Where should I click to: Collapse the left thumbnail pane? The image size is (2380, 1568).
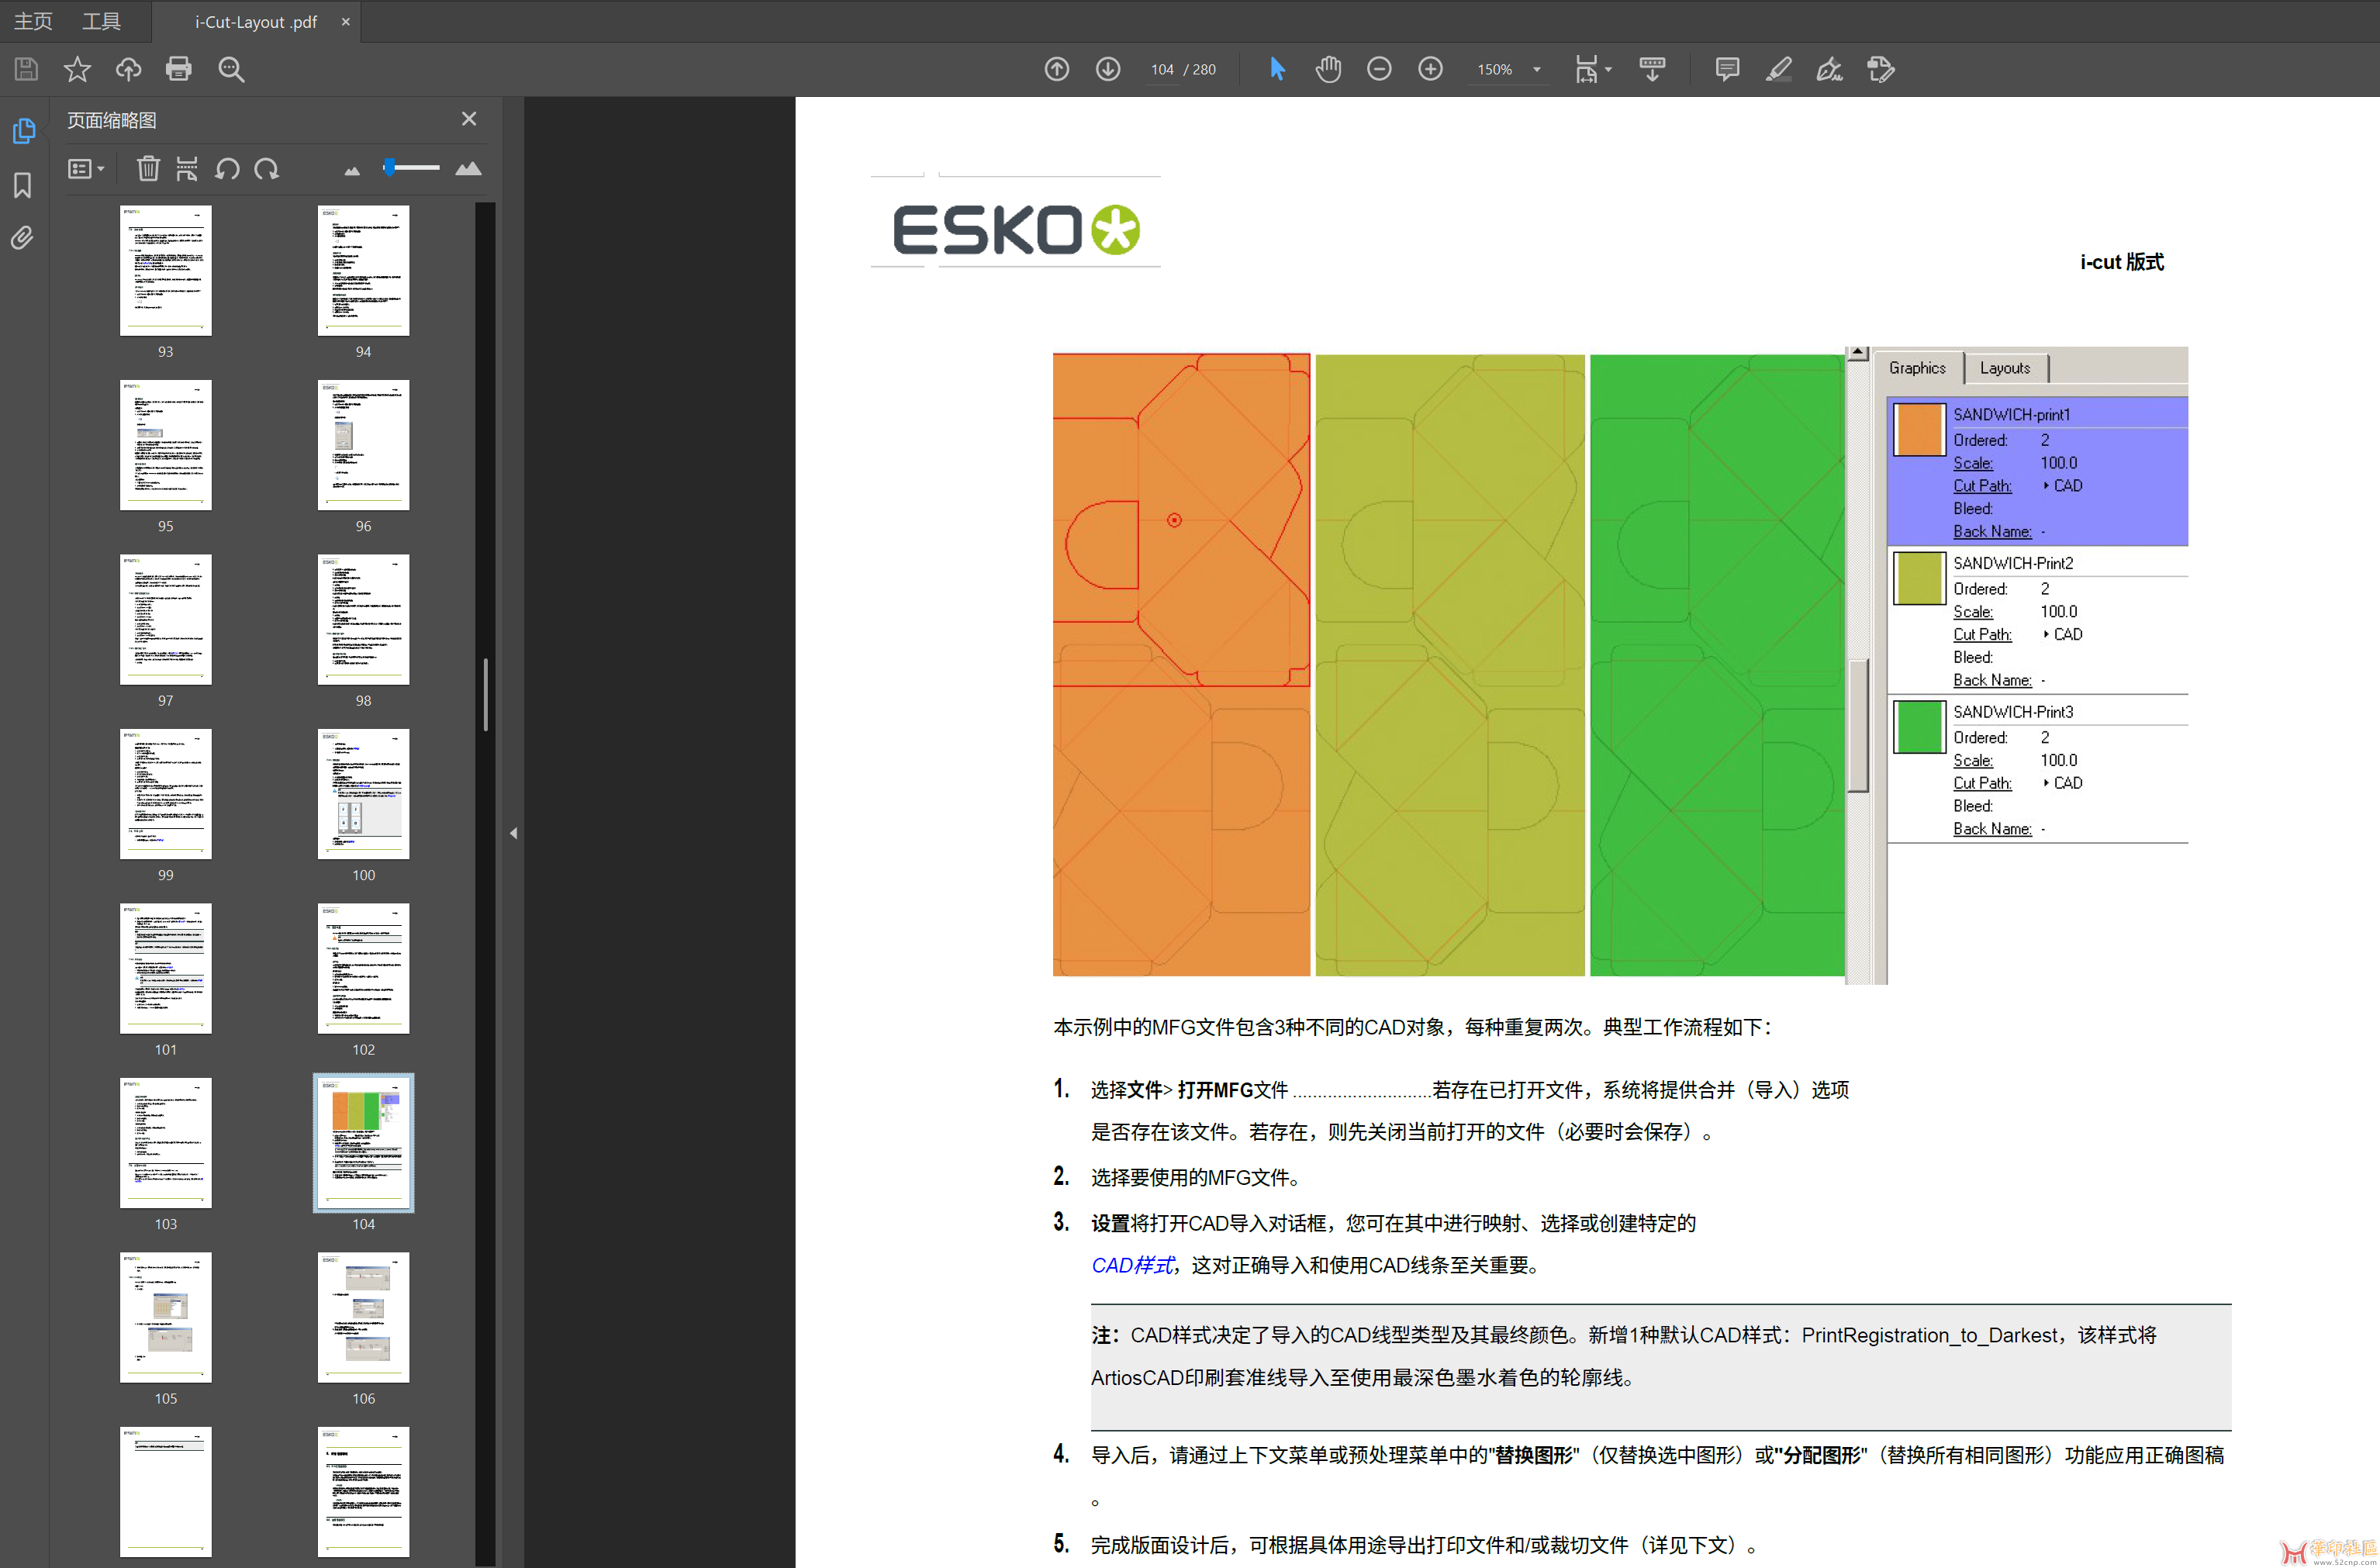(513, 832)
